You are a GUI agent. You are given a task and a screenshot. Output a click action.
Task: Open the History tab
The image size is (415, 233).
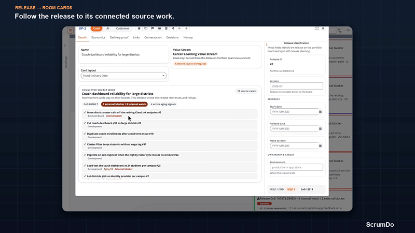pyautogui.click(x=188, y=37)
